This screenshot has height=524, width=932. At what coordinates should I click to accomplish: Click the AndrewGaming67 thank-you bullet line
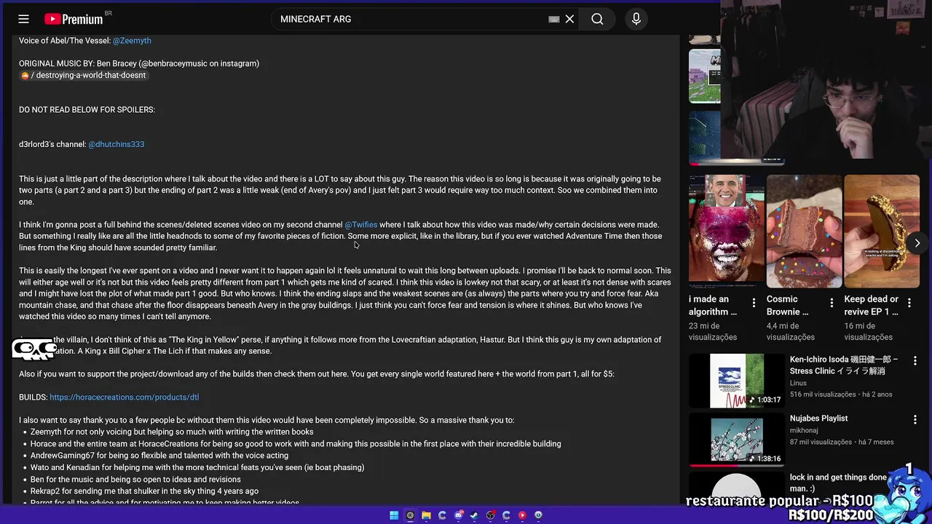pos(159,456)
